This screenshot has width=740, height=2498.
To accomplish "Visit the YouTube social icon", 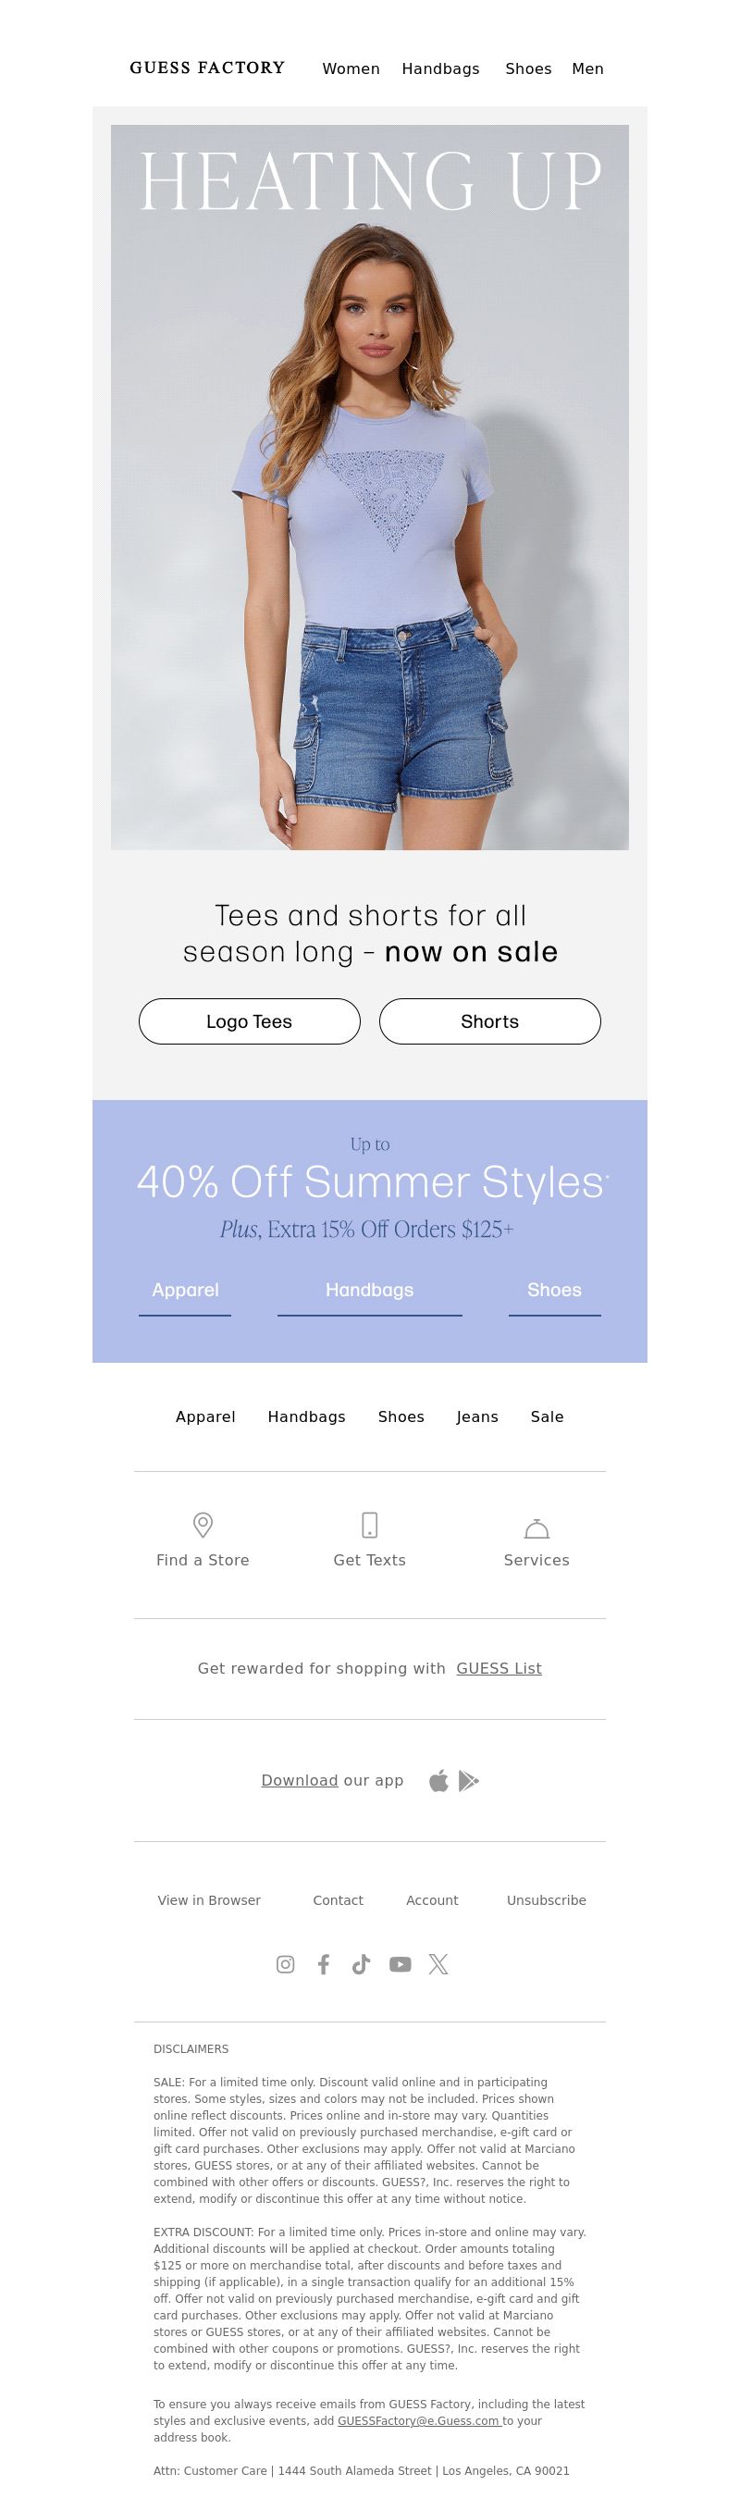I will 400,1963.
